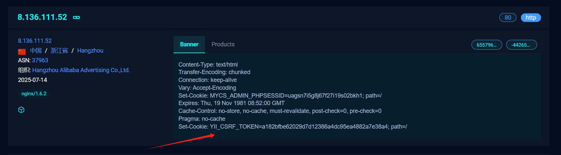Screen dimensions: 561x155
Task: Select the port 80 badge
Action: click(x=508, y=18)
